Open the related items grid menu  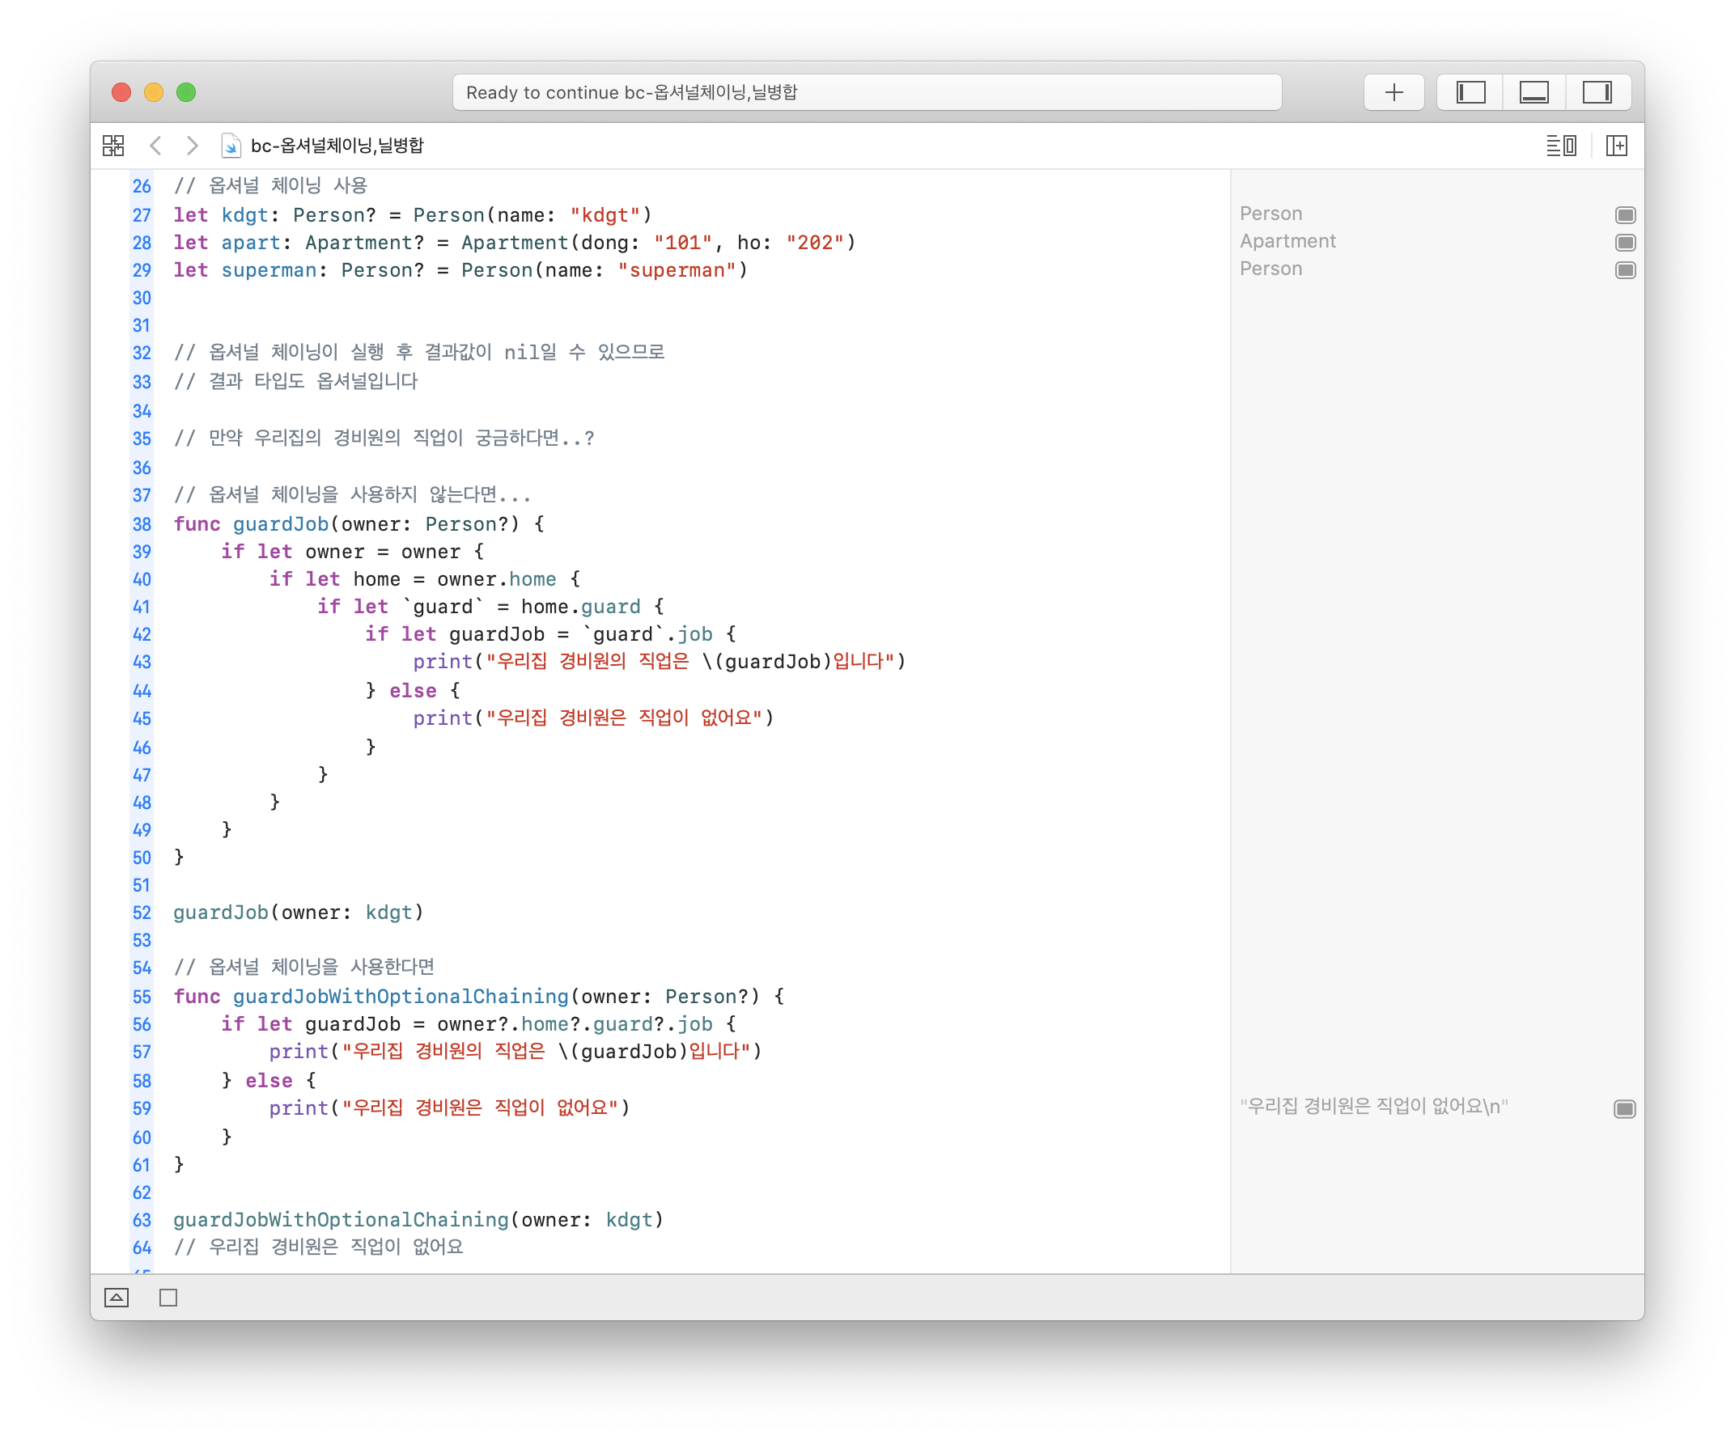coord(113,146)
